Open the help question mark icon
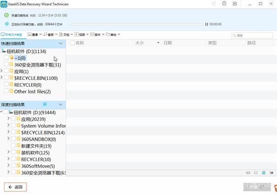277x194 pixels. point(224,4)
